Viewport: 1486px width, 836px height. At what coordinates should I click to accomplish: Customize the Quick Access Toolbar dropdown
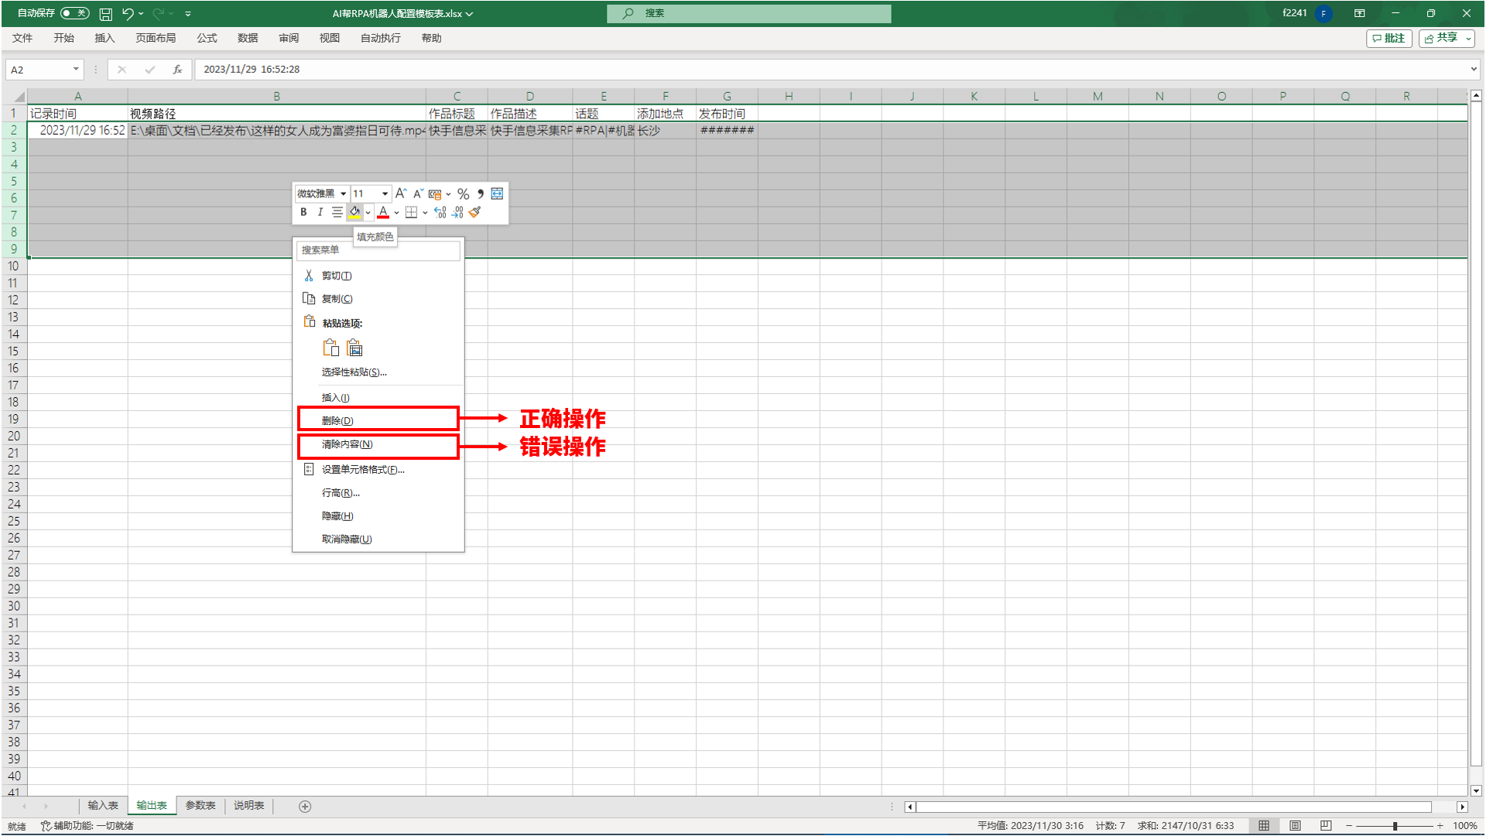coord(188,14)
